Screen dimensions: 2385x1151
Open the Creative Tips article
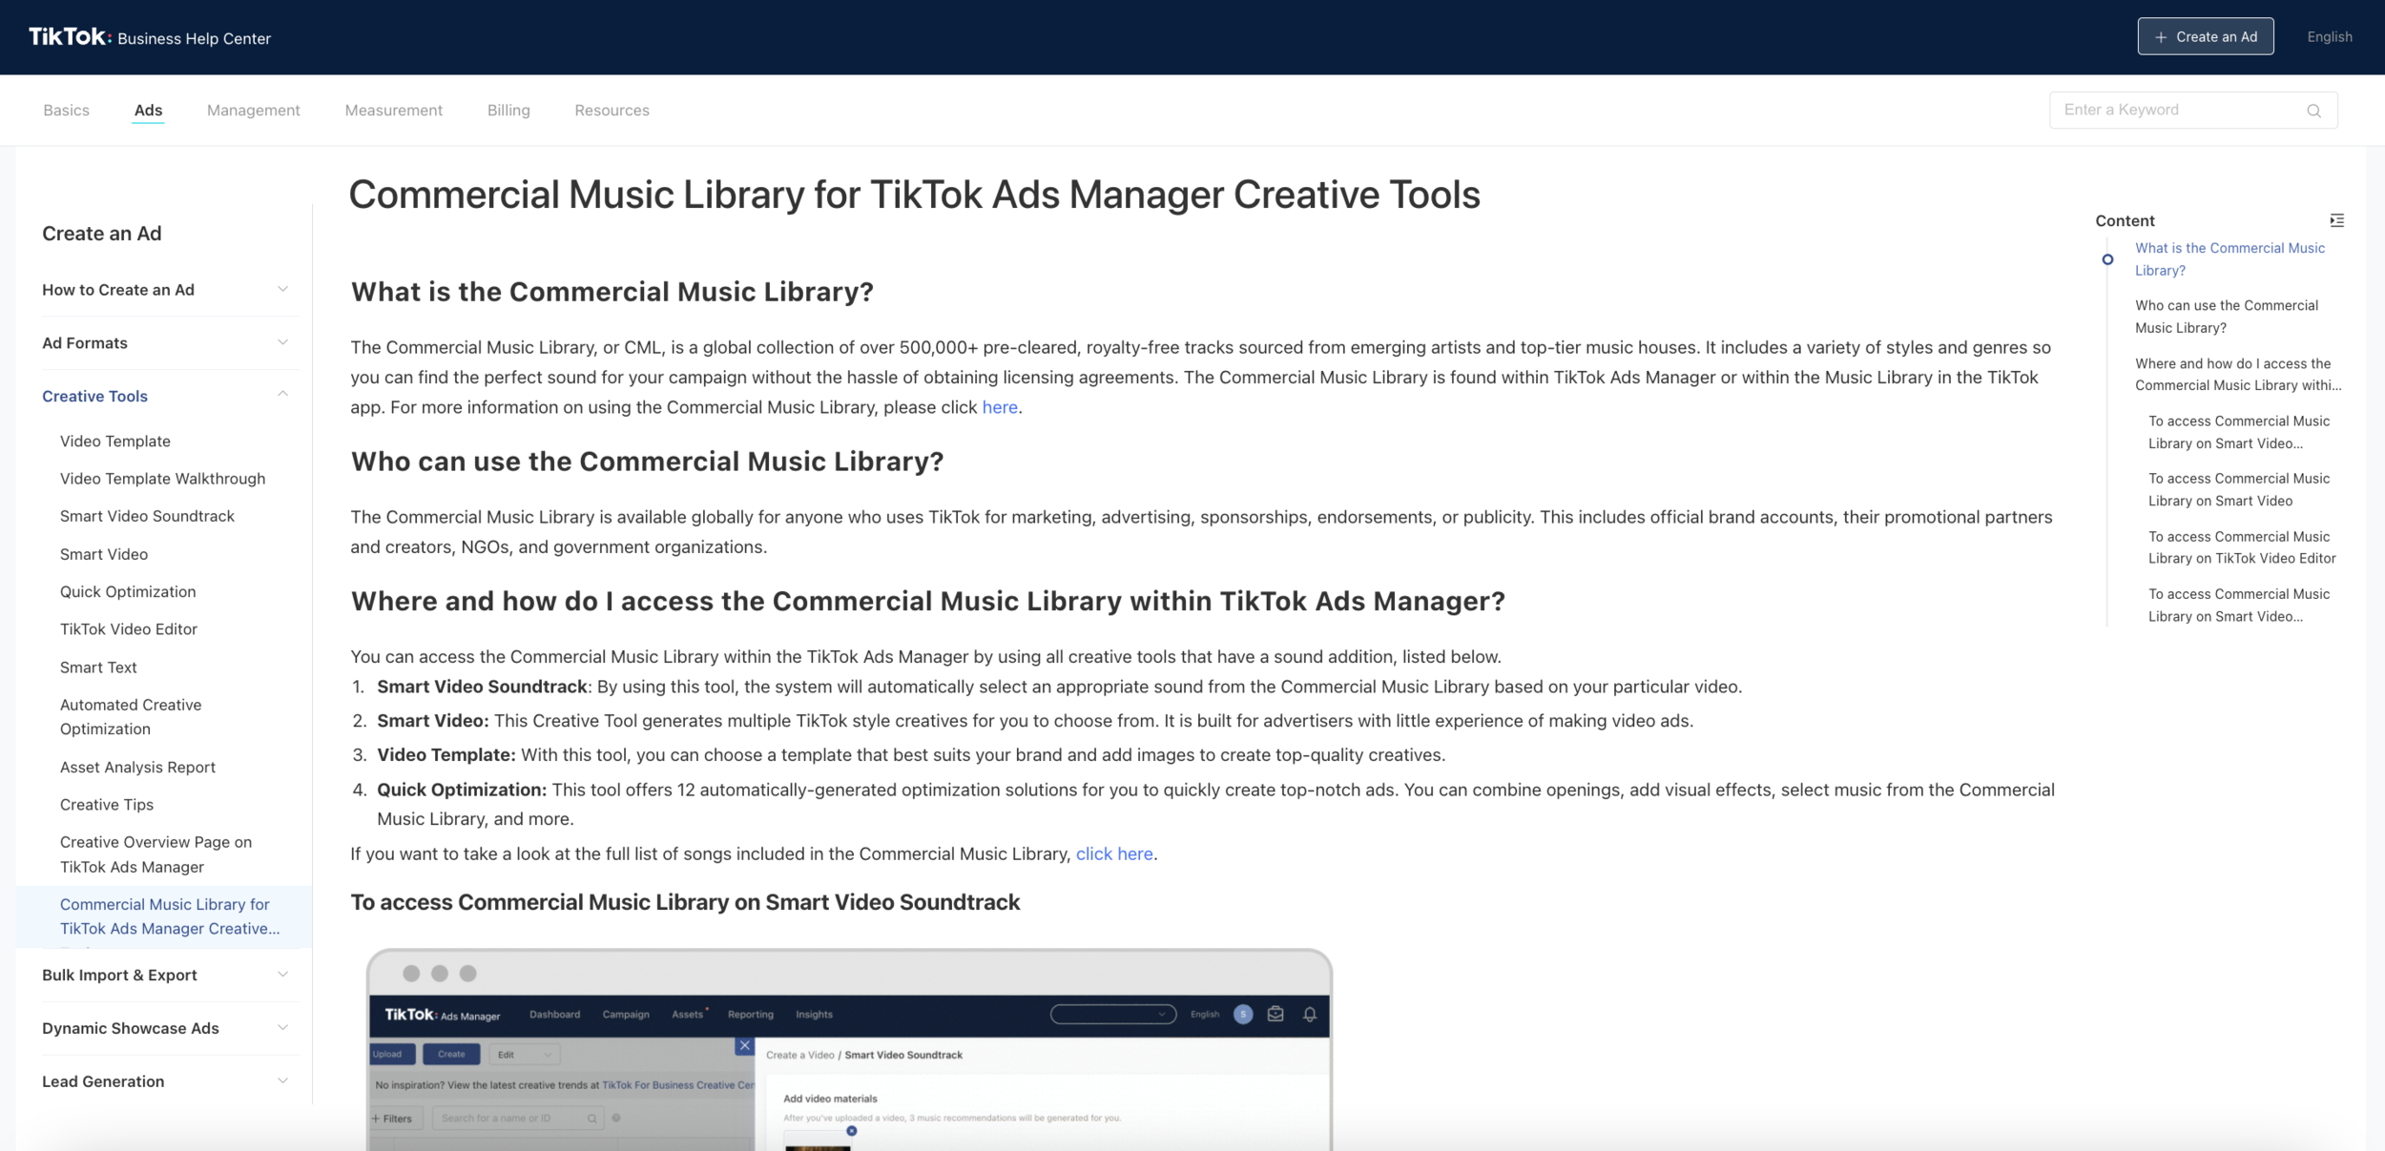[x=107, y=805]
